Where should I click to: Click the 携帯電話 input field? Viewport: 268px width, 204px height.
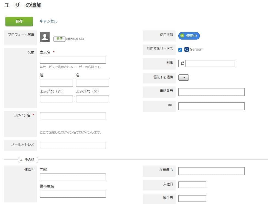pyautogui.click(x=73, y=194)
